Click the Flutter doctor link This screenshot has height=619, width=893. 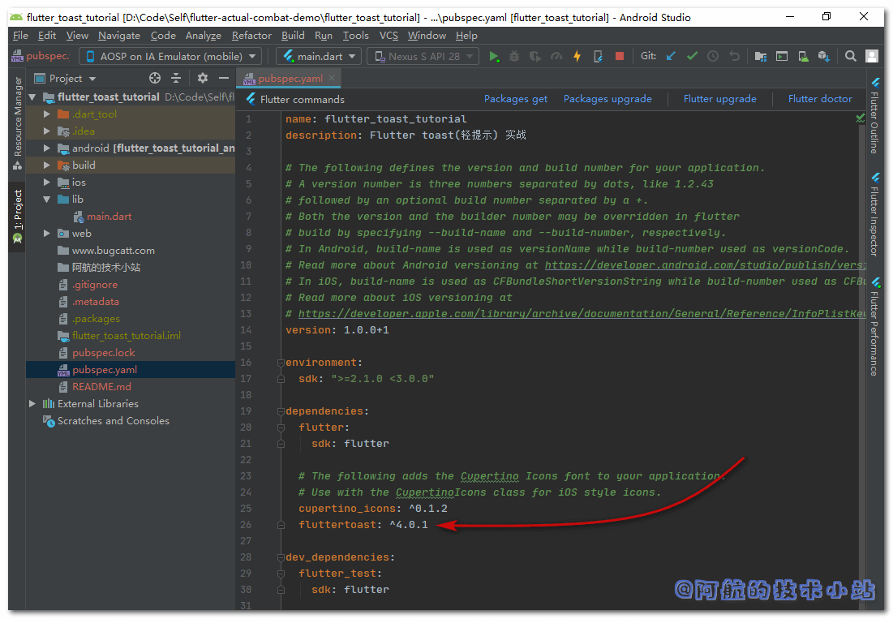point(820,99)
